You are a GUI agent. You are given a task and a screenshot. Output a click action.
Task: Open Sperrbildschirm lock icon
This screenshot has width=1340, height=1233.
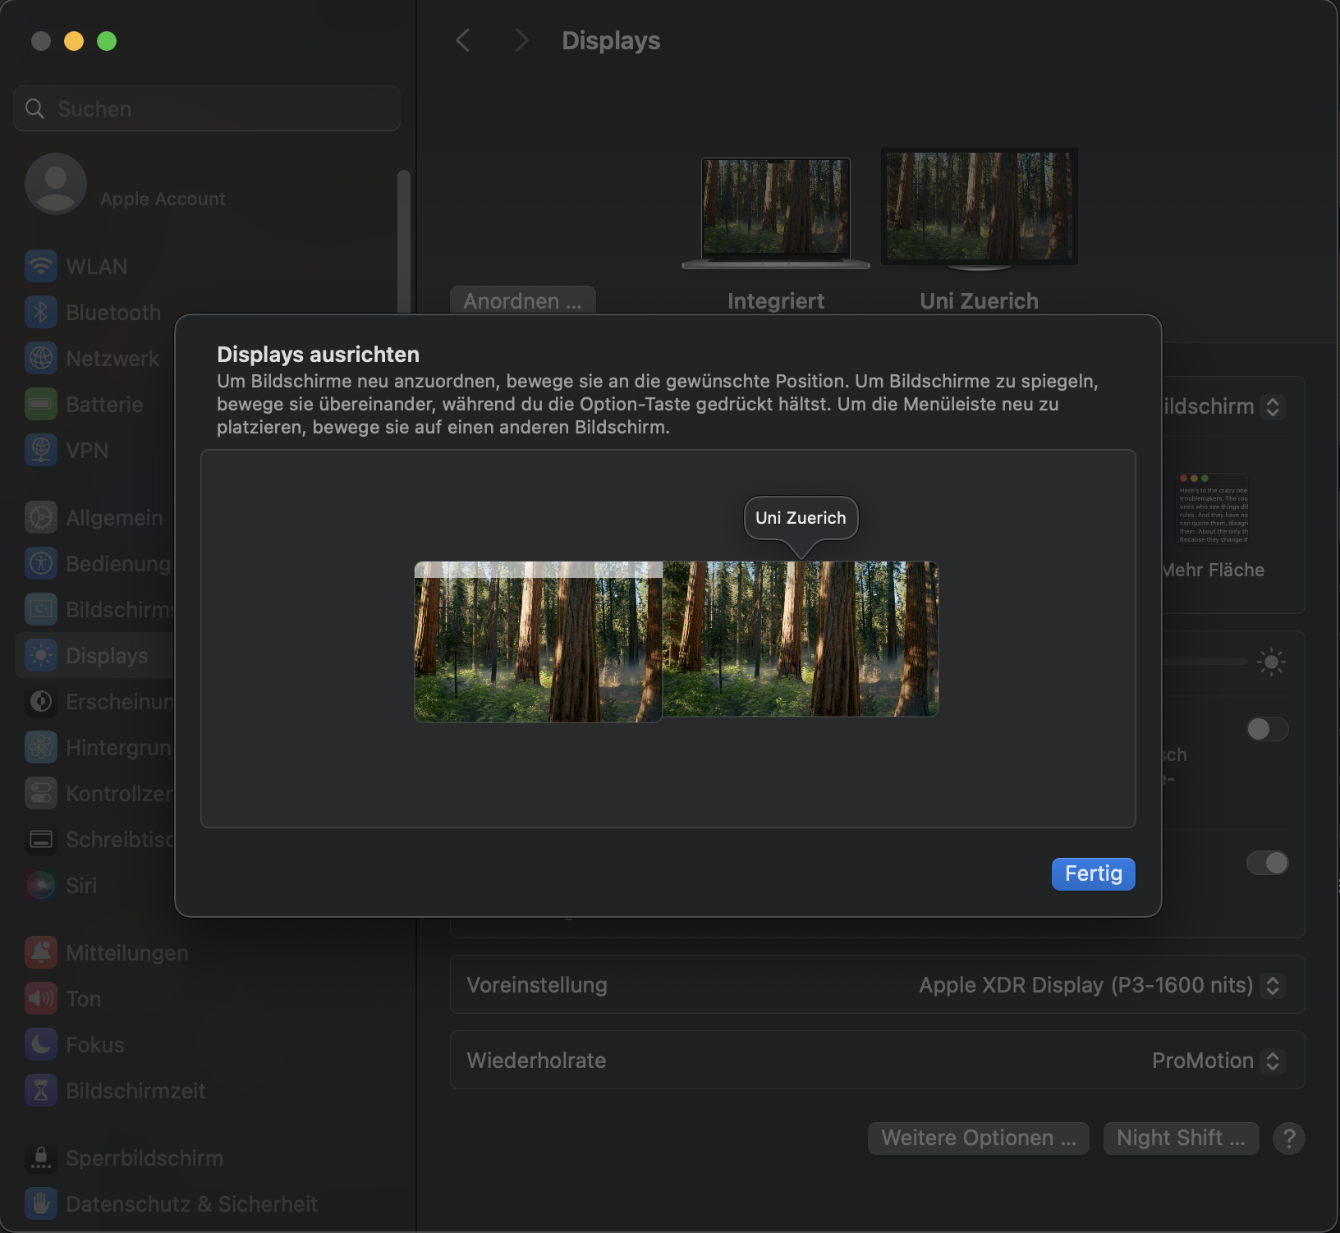point(41,1157)
